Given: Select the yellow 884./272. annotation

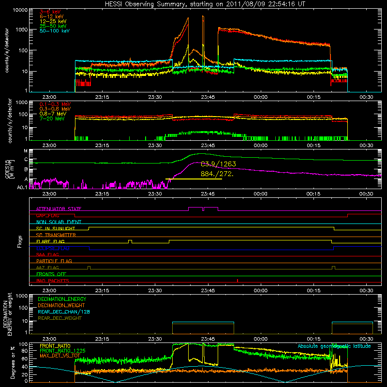Looking at the screenshot, I should pyautogui.click(x=217, y=174).
